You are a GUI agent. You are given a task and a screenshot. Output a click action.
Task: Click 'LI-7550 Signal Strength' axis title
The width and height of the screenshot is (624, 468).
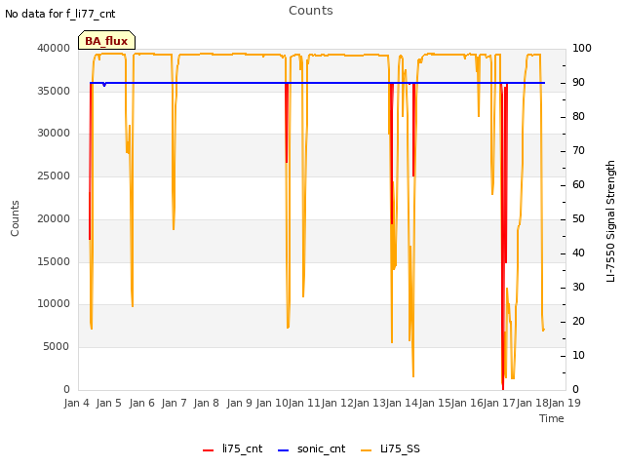[610, 221]
